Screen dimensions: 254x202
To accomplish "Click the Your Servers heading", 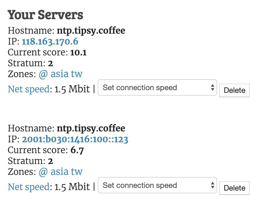I will 45,15.
